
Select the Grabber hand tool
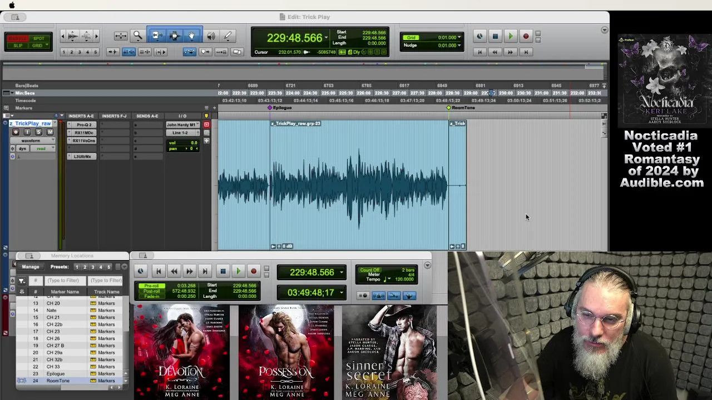pyautogui.click(x=192, y=36)
